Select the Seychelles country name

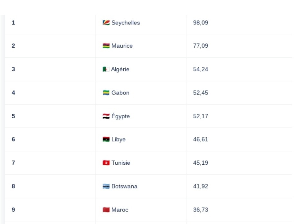(x=126, y=23)
